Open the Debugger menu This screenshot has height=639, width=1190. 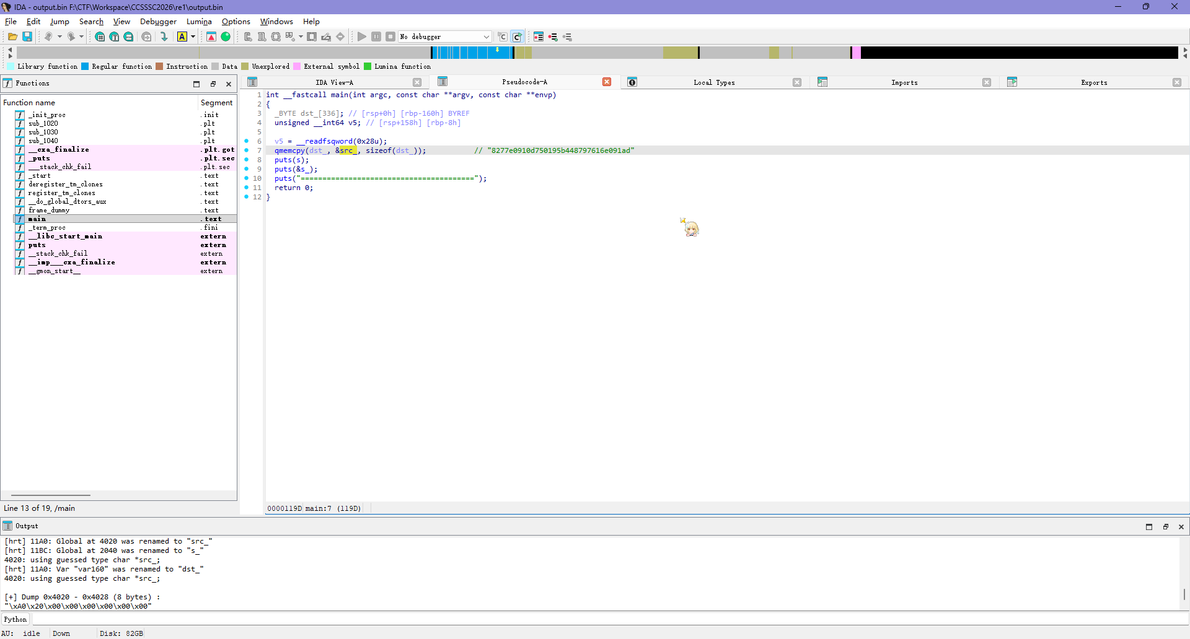pos(158,22)
